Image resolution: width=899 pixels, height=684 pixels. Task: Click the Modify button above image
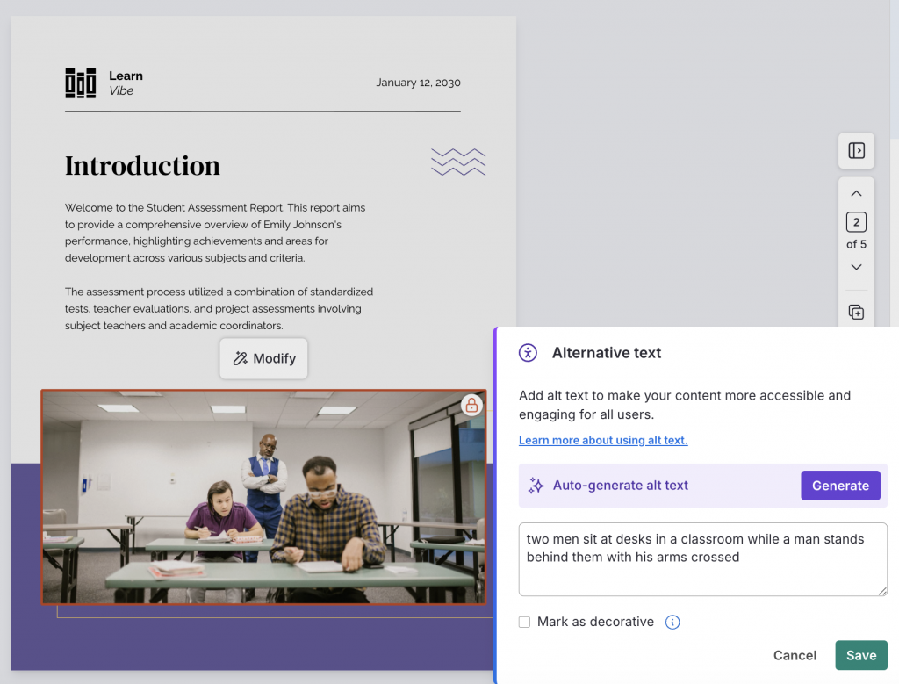click(263, 358)
